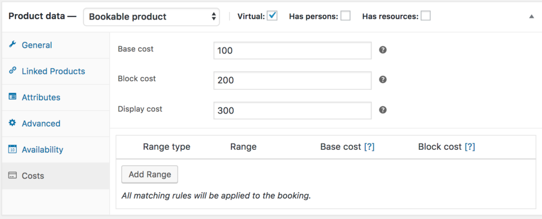Image resolution: width=542 pixels, height=219 pixels.
Task: Click the Advanced gear icon
Action: [12, 123]
